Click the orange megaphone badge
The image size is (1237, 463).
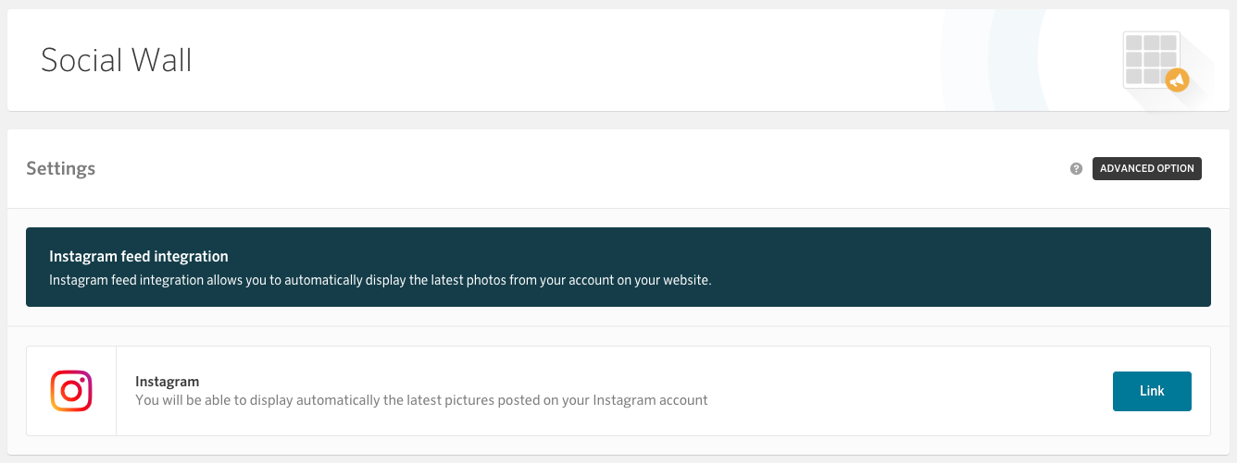point(1177,80)
